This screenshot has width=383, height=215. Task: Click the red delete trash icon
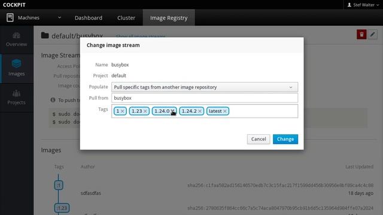pos(361,35)
